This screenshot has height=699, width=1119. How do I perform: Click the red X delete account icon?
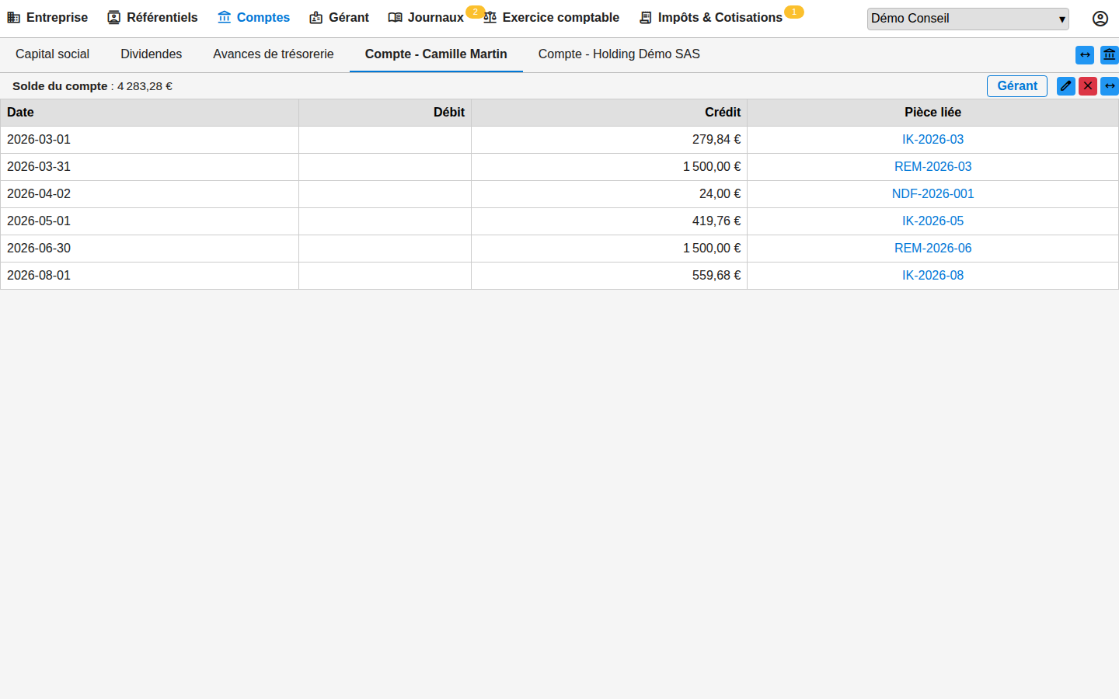click(1088, 86)
